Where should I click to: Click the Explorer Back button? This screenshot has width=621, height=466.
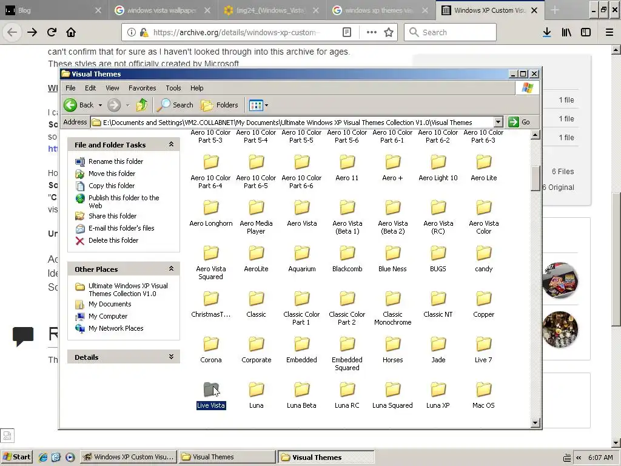79,105
